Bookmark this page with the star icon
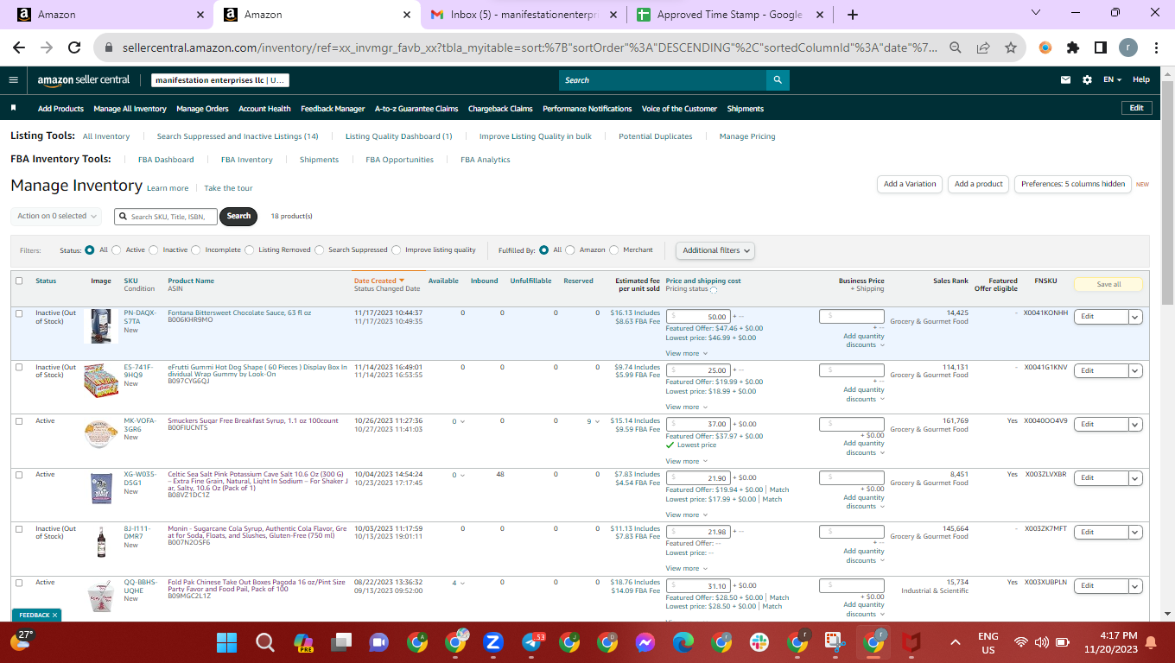 [1010, 48]
